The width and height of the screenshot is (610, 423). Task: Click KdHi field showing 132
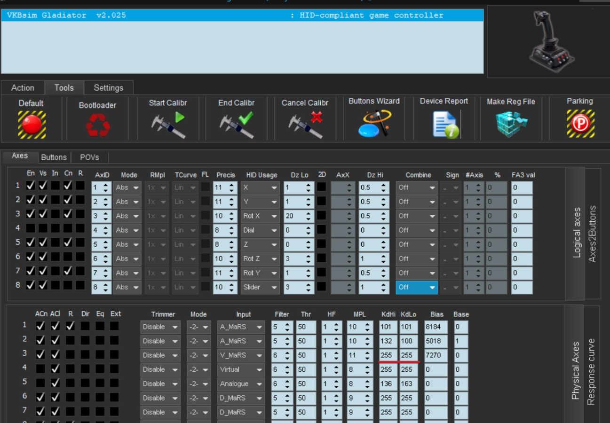pyautogui.click(x=388, y=341)
